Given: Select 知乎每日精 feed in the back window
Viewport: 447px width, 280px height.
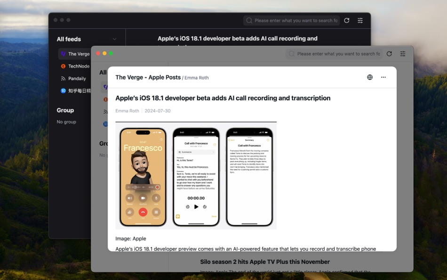Looking at the screenshot, I should click(75, 91).
